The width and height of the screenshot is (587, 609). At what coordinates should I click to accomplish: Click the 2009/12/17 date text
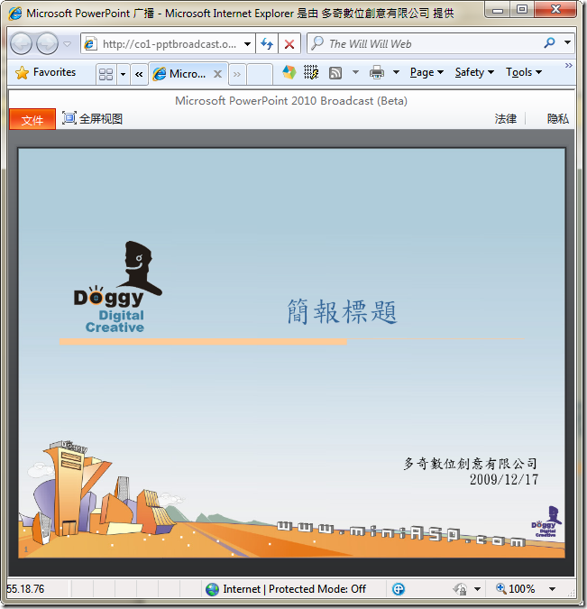click(504, 479)
